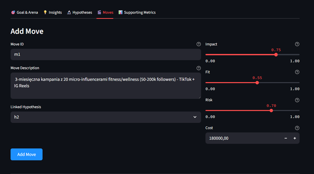Open the Goal & Arena tab
This screenshot has width=314, height=174.
click(24, 12)
